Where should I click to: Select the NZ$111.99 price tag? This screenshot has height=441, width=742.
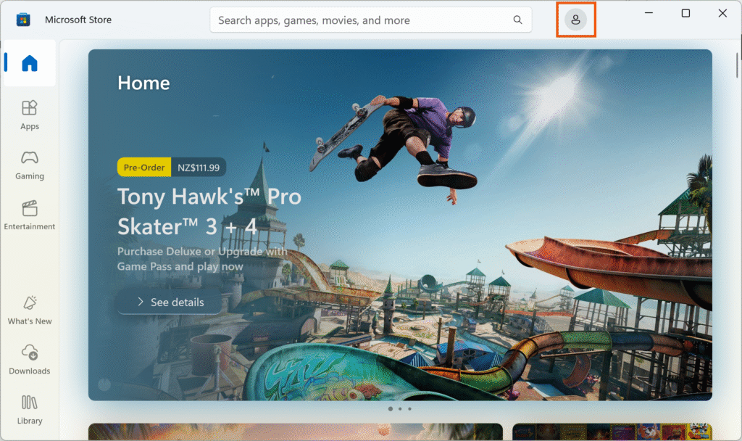(199, 168)
